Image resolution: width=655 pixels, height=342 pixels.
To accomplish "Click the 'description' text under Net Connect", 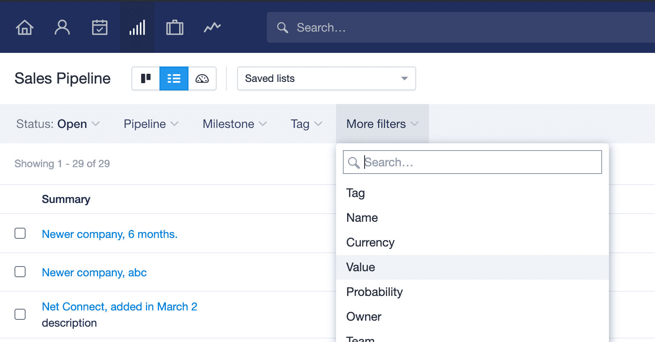I will pos(69,323).
